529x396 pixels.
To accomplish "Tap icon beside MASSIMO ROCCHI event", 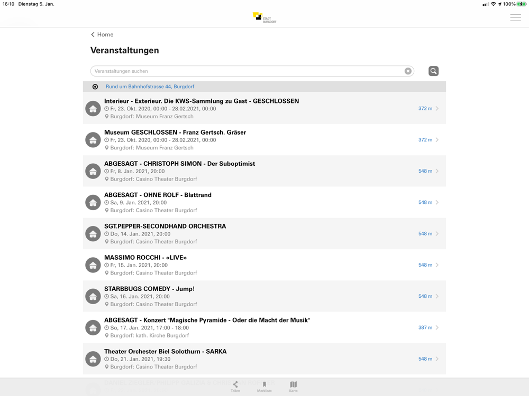I will click(93, 265).
